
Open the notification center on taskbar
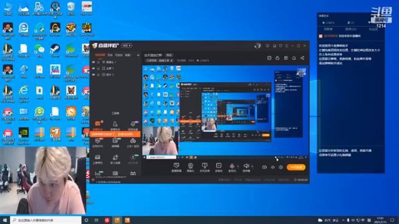(392, 220)
